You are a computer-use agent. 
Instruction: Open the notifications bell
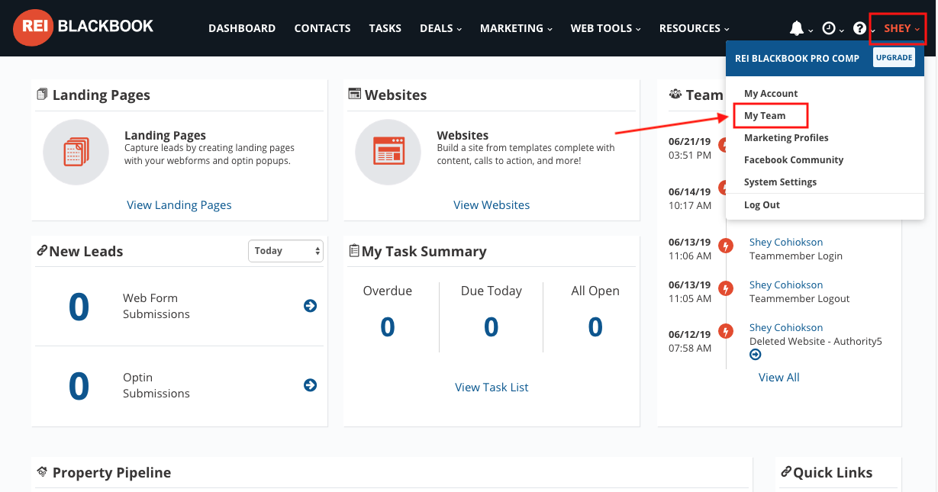point(797,28)
